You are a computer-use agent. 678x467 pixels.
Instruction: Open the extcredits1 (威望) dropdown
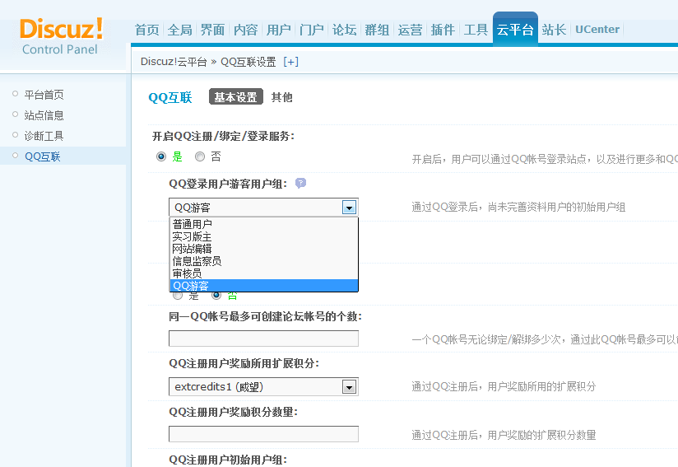click(x=263, y=386)
